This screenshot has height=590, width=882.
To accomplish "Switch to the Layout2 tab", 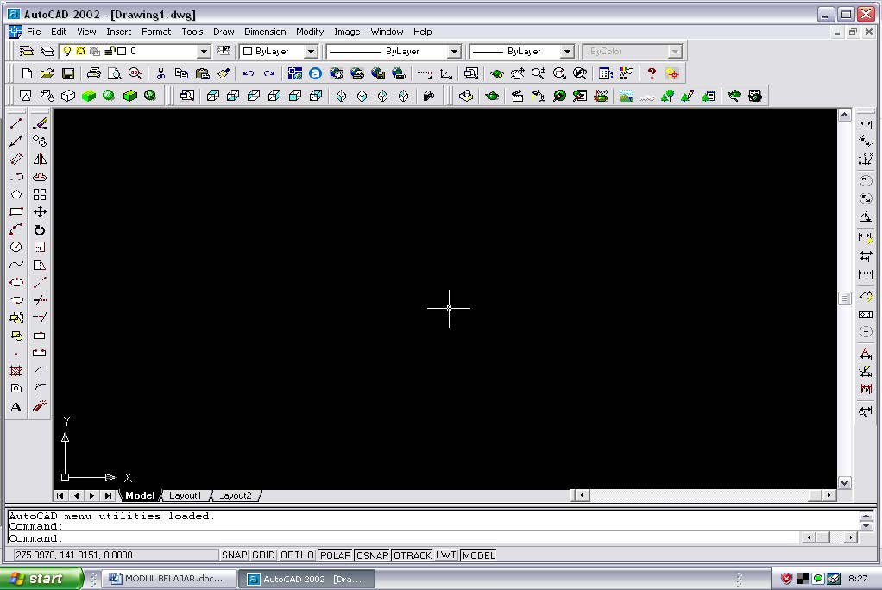I will click(x=236, y=495).
